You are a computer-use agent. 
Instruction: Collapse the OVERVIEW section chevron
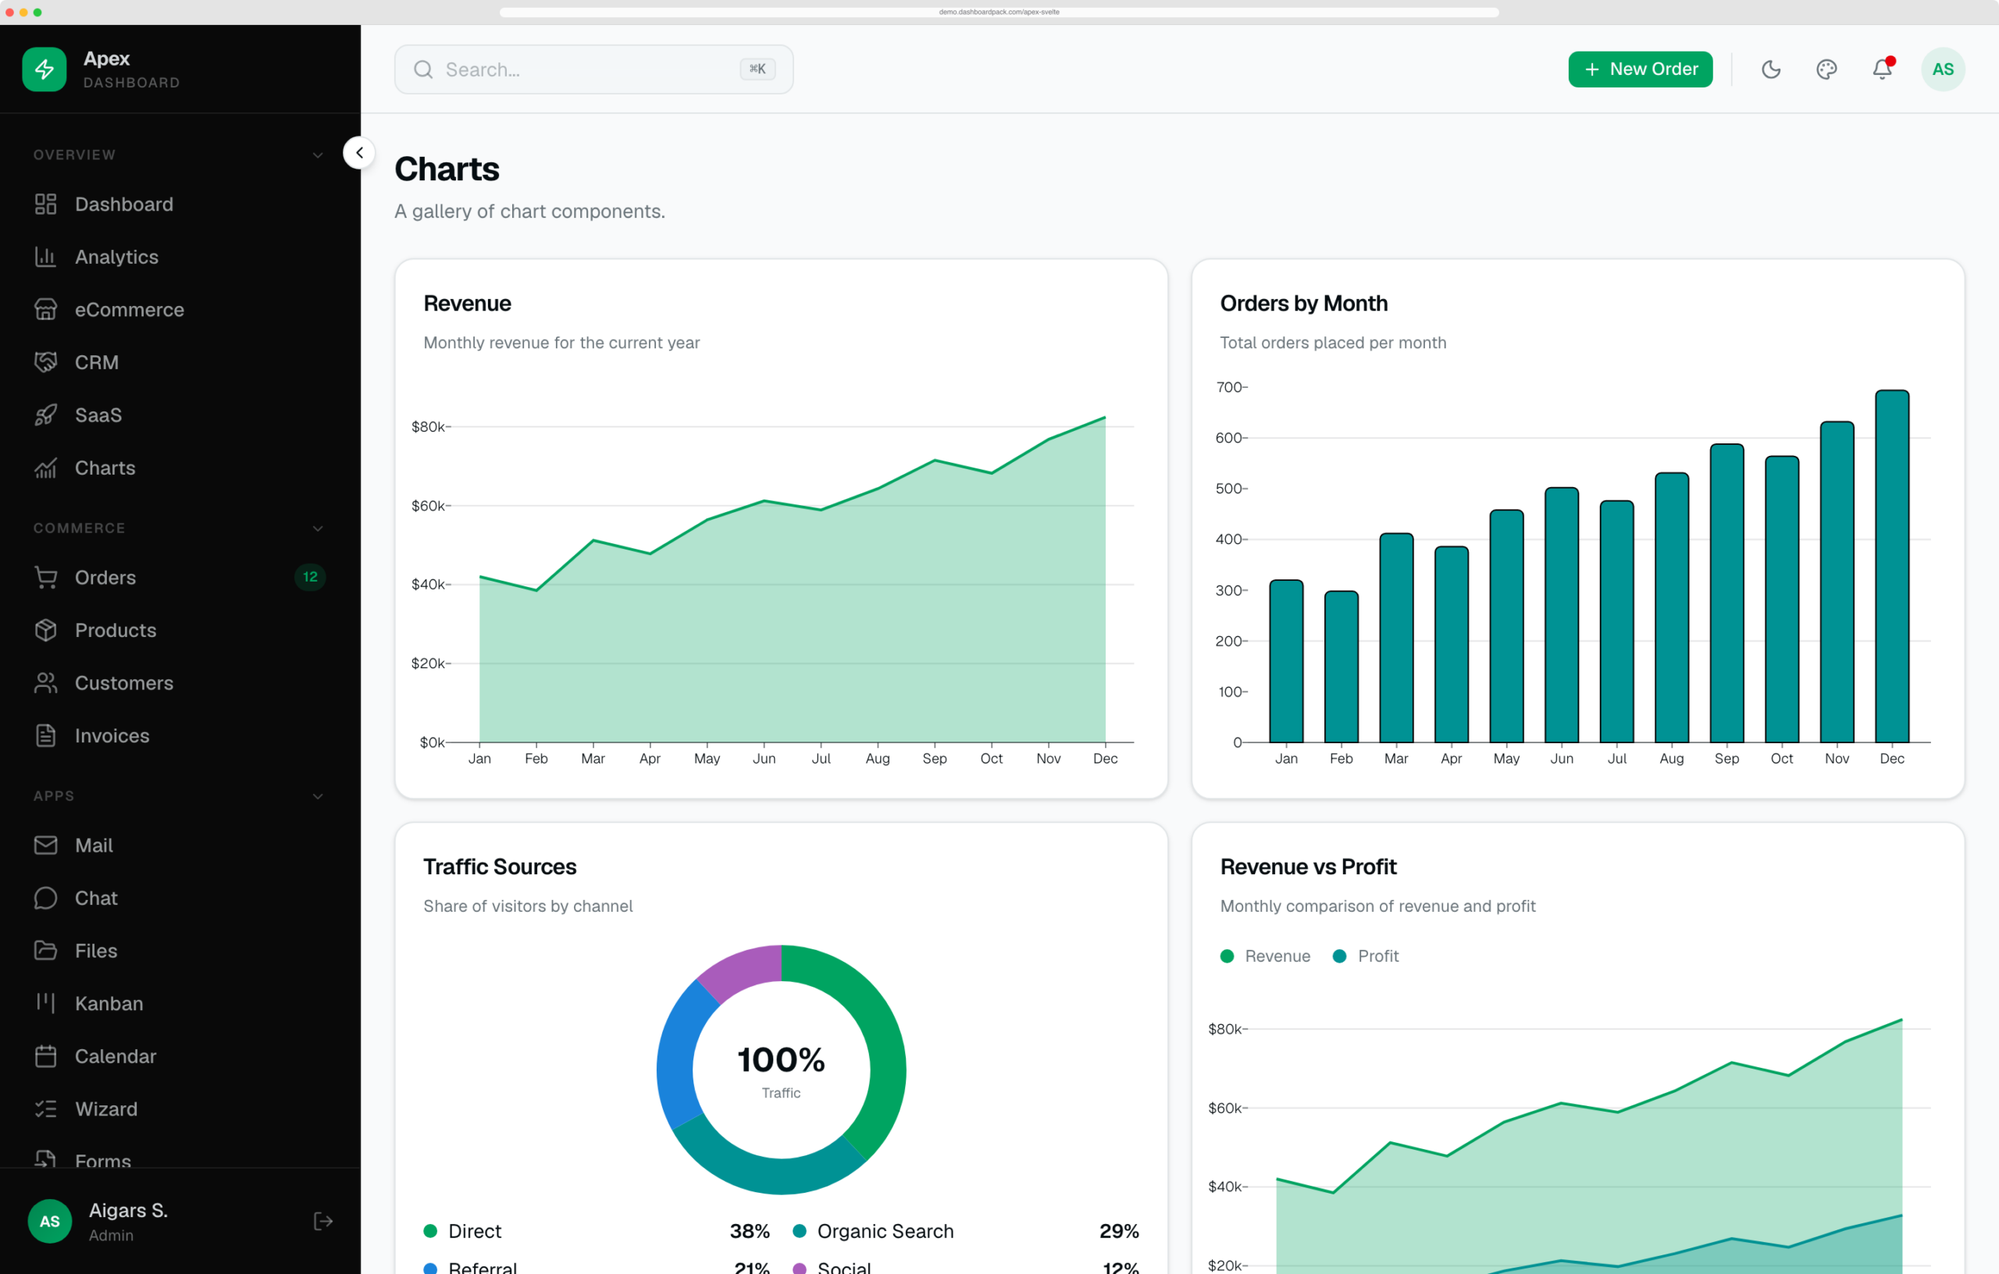point(318,155)
